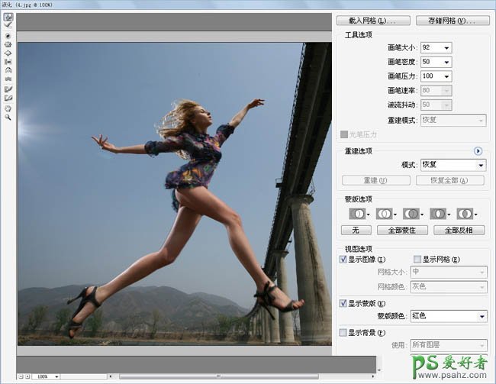This screenshot has height=384, width=496.
Task: Uncheck the 显示图像 checkbox
Action: click(343, 260)
